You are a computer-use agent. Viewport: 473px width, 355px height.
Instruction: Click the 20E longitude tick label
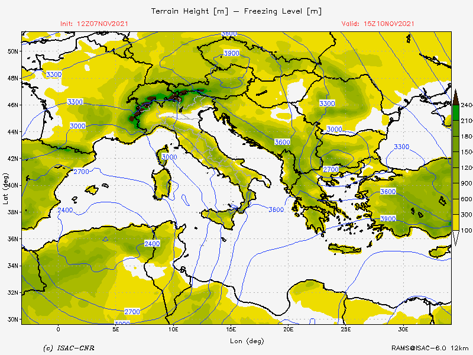289,330
